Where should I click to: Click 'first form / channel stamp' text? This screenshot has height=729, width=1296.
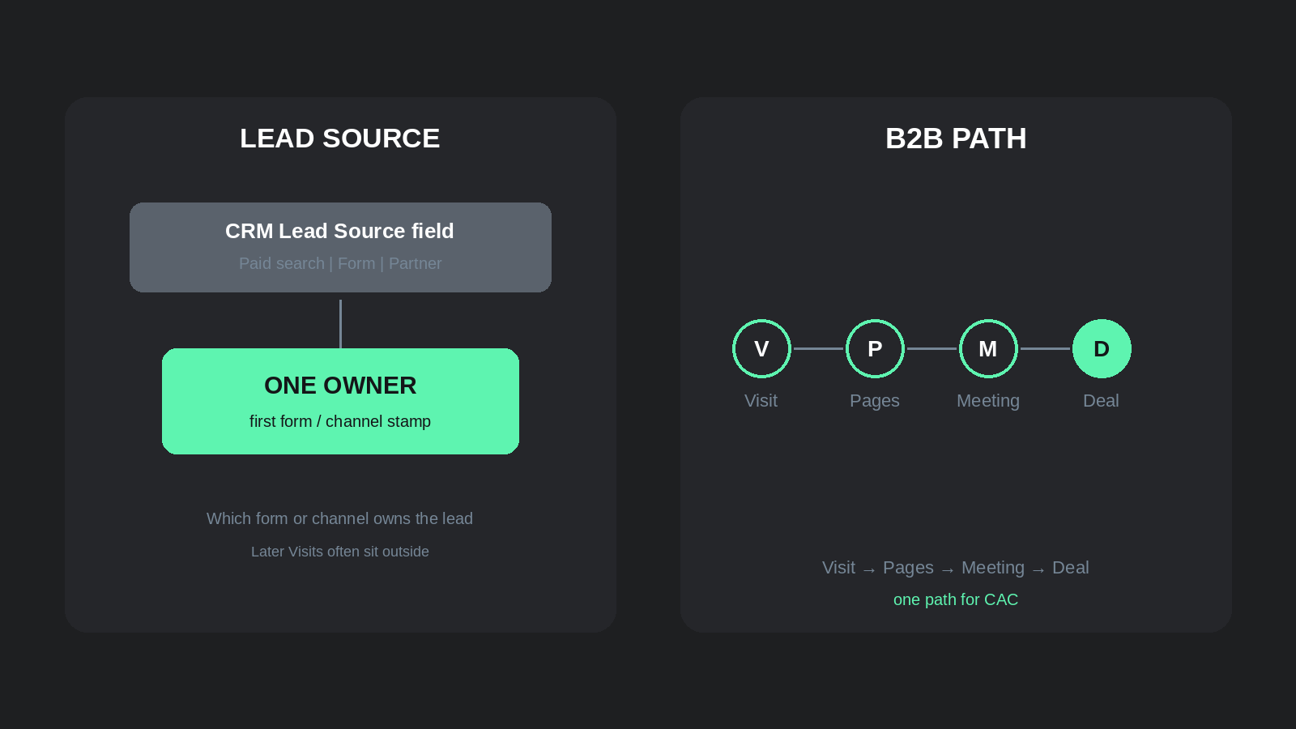coord(340,421)
